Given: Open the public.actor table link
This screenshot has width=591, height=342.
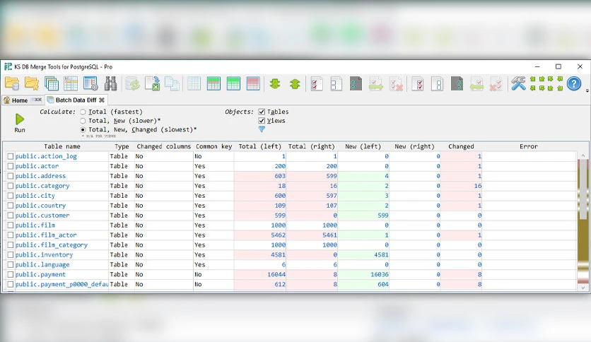Looking at the screenshot, I should tap(37, 166).
